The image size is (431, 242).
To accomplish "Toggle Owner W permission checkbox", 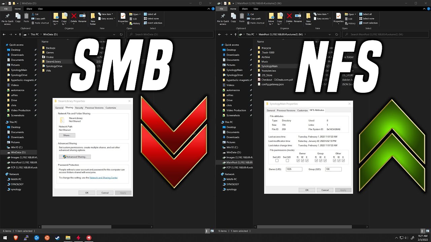I will 302,161.
